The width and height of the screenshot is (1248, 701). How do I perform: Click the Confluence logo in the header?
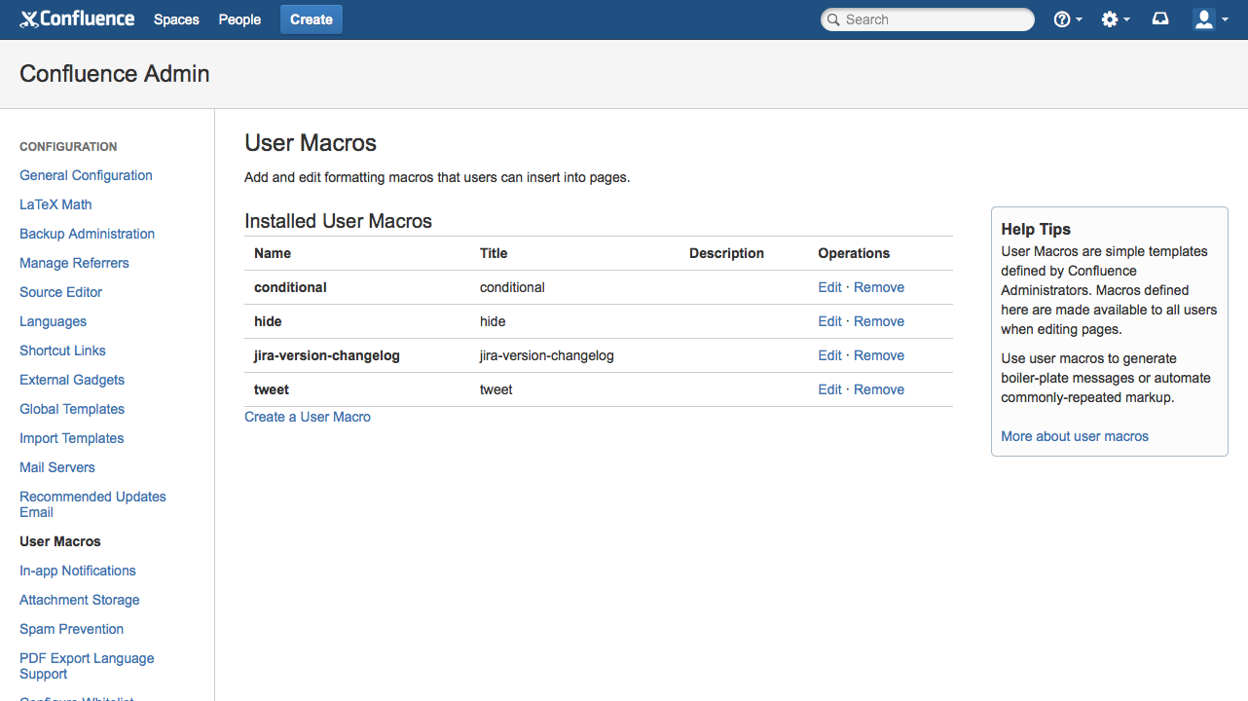coord(77,19)
